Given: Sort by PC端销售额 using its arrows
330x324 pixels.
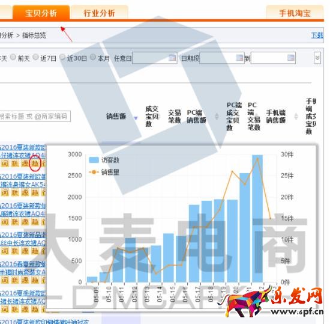Looking at the screenshot, I should (x=217, y=117).
